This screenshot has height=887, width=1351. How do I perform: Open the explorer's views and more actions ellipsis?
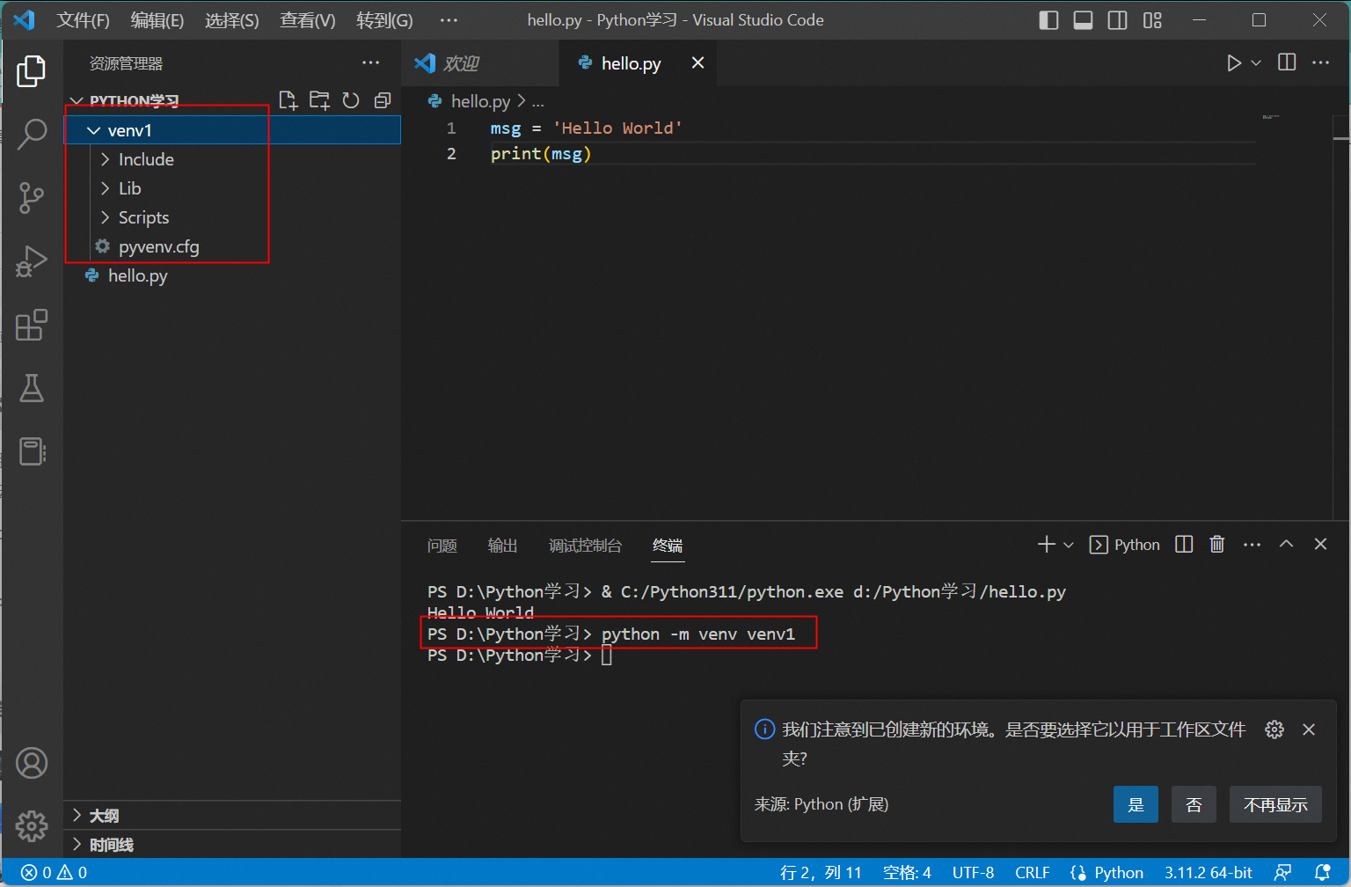point(370,62)
